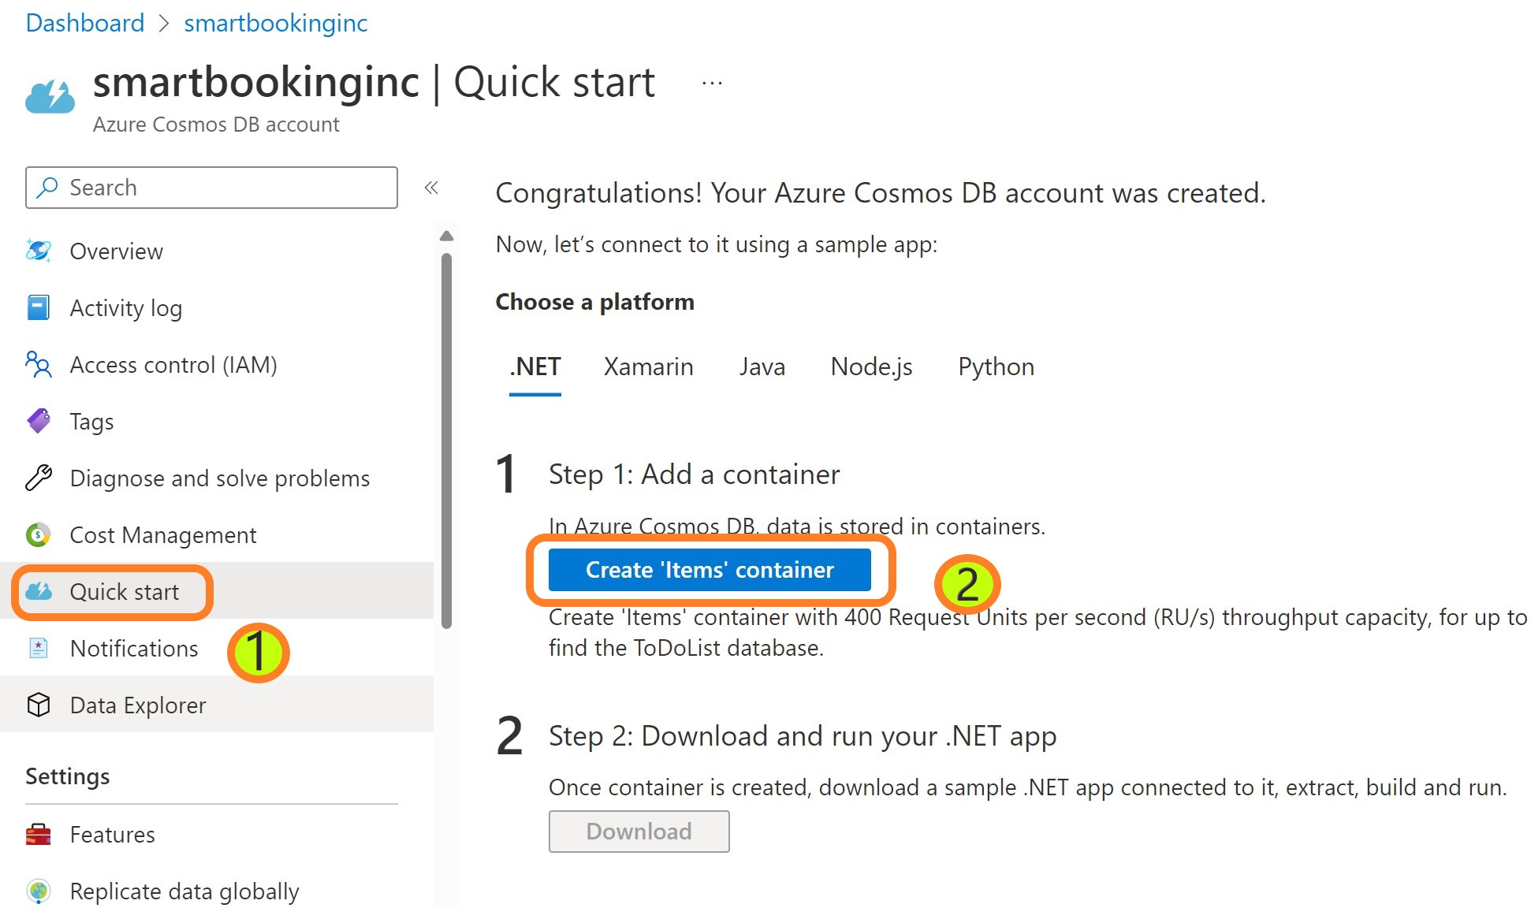Image resolution: width=1531 pixels, height=908 pixels.
Task: Click the Features toolbox icon
Action: 38,835
